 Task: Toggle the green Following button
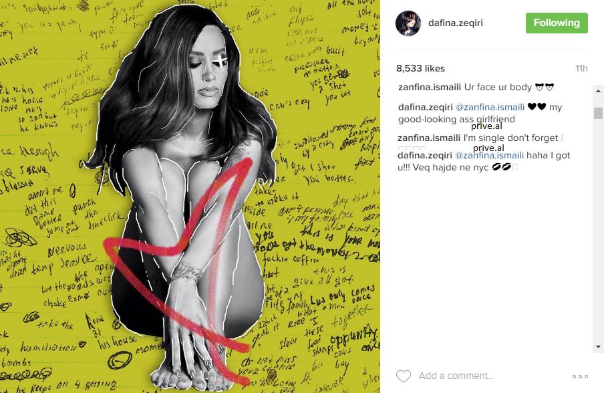click(x=557, y=23)
